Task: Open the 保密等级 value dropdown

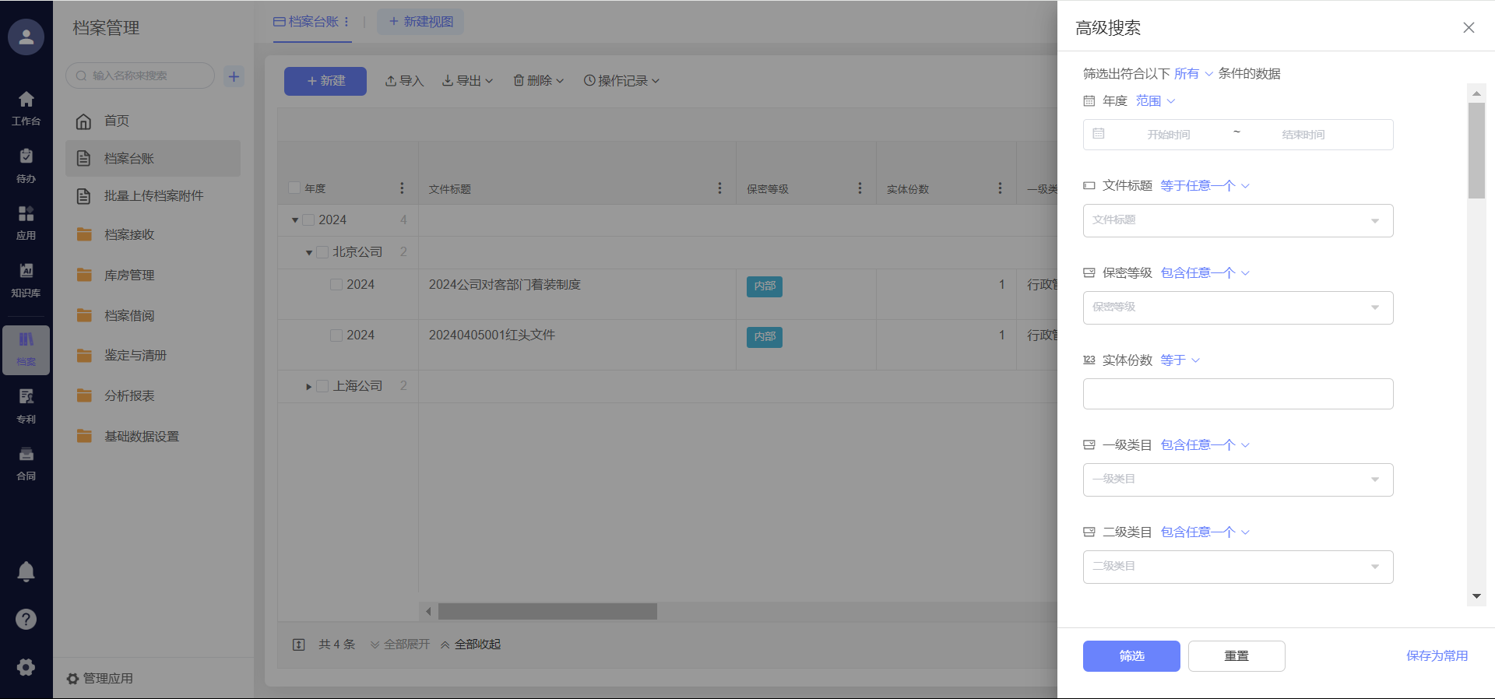Action: pyautogui.click(x=1237, y=307)
